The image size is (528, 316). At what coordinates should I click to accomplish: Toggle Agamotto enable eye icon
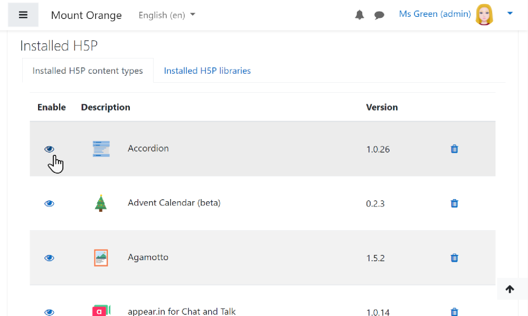point(49,258)
